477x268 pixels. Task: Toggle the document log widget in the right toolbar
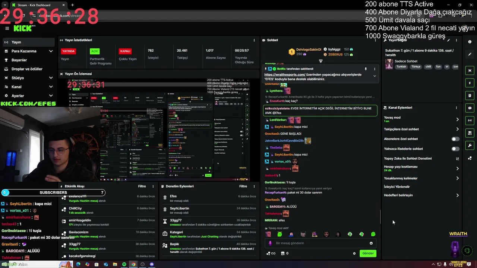click(x=470, y=96)
